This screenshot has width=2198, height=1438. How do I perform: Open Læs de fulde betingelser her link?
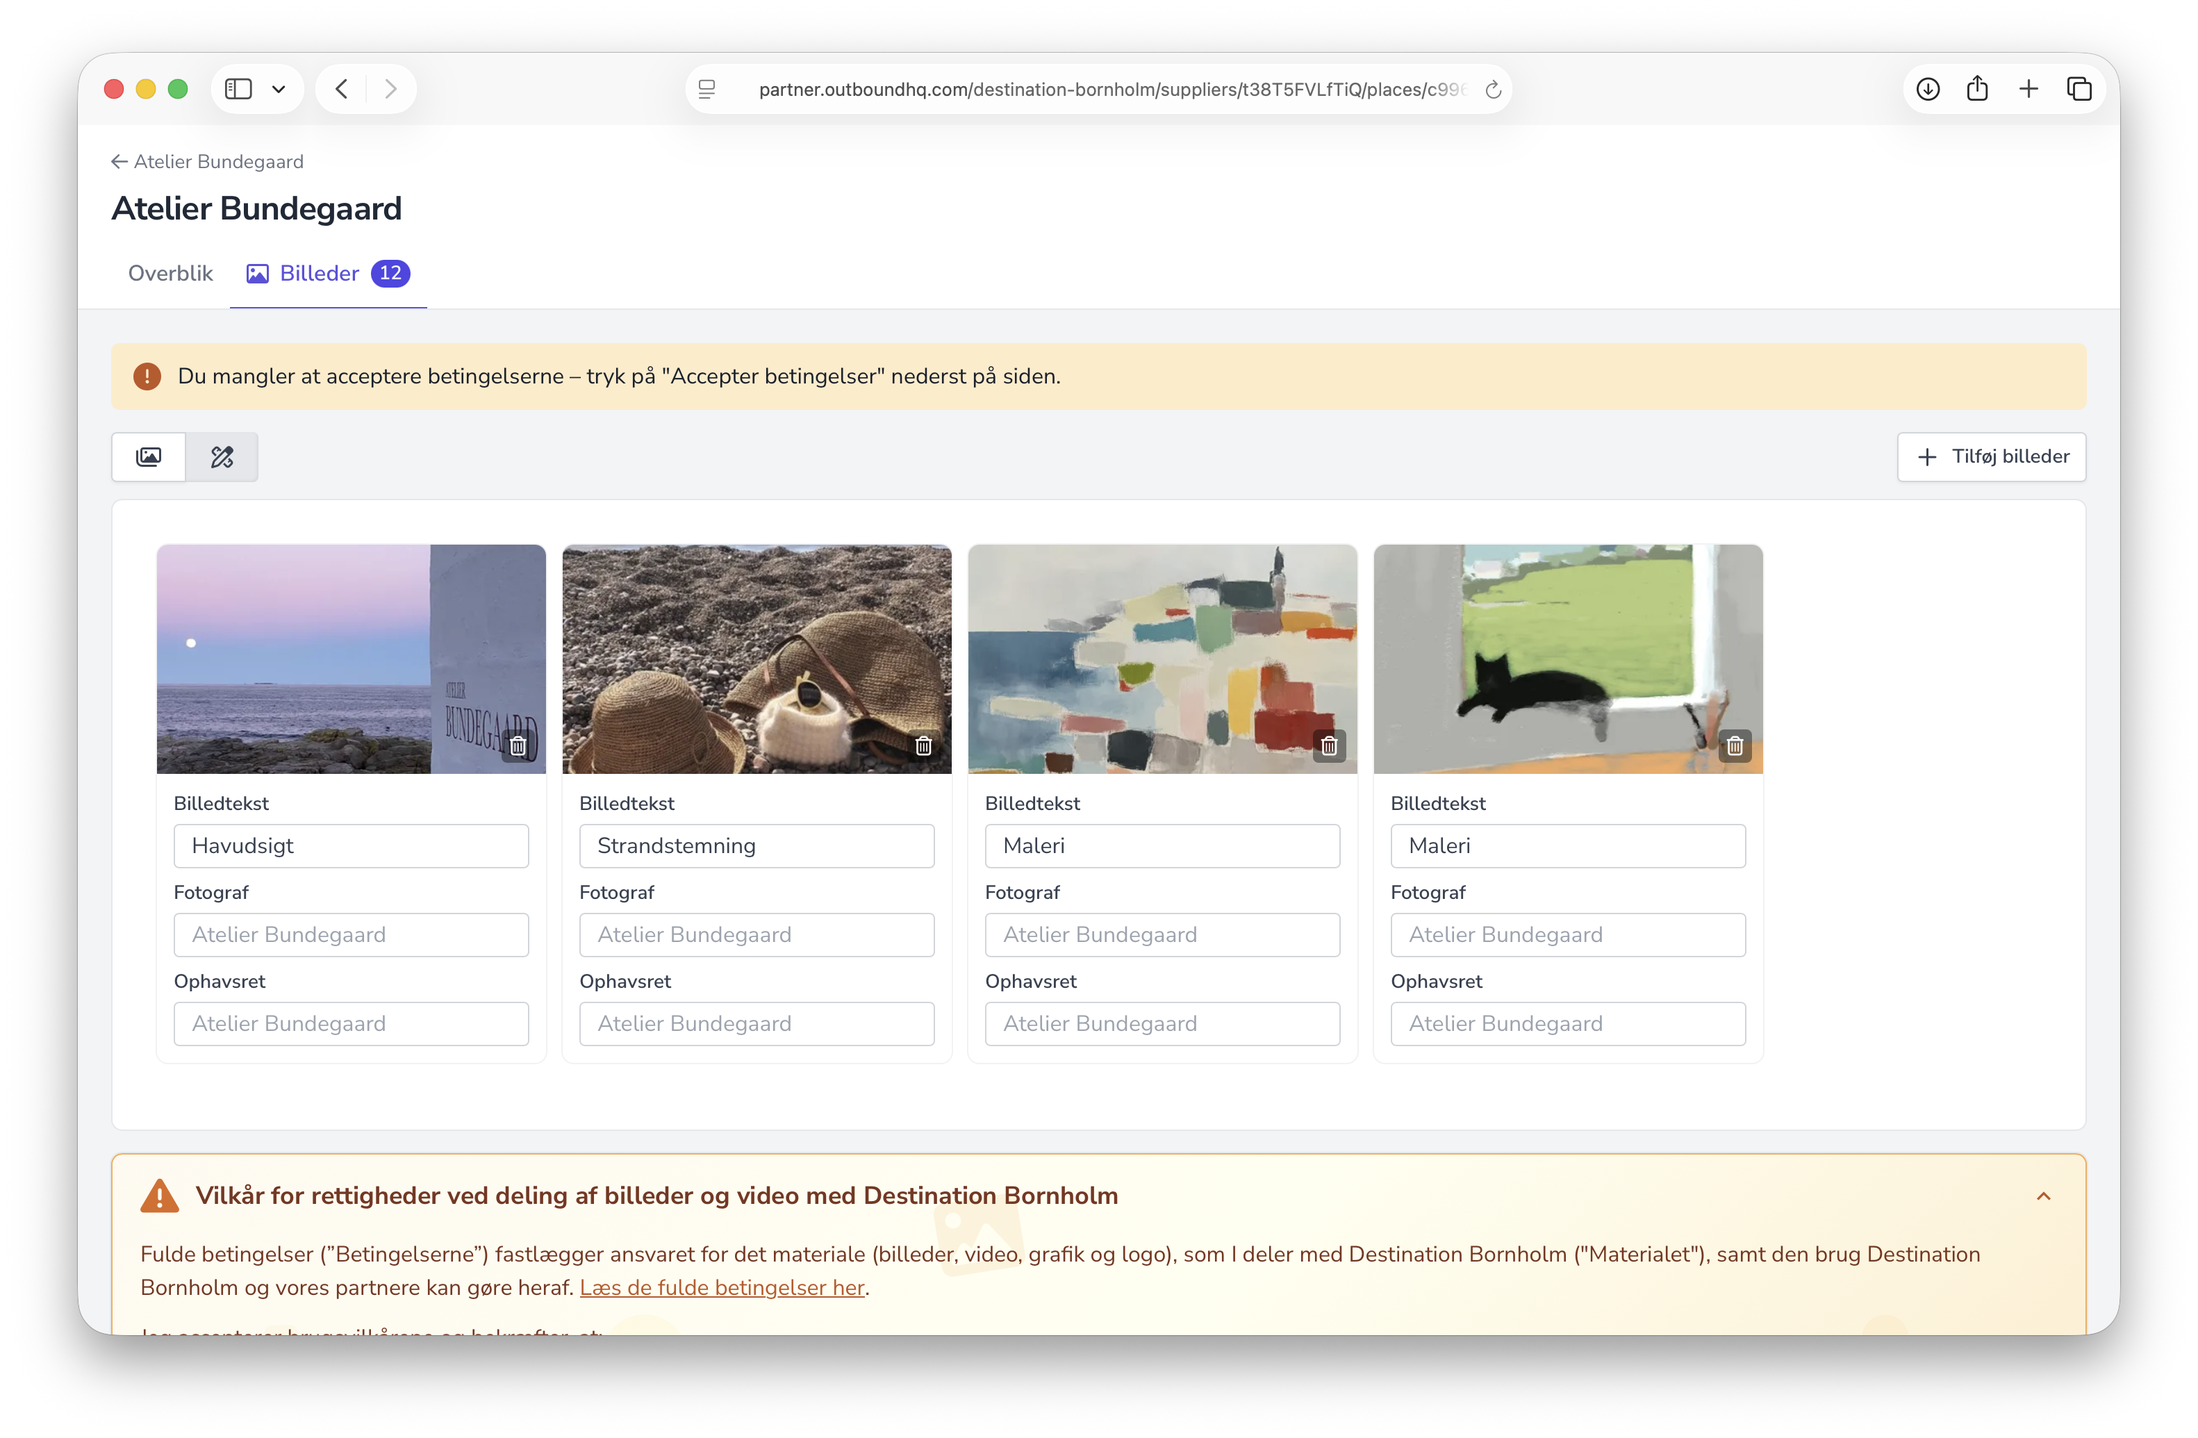pyautogui.click(x=722, y=1287)
